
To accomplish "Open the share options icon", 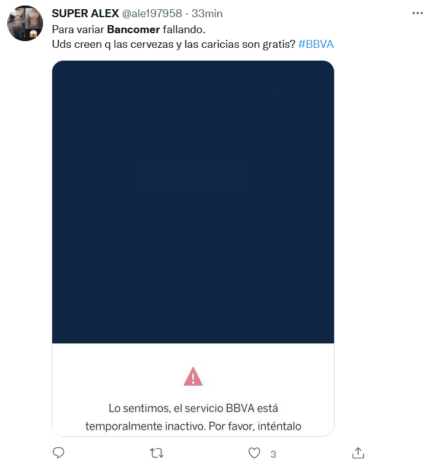I will point(358,453).
